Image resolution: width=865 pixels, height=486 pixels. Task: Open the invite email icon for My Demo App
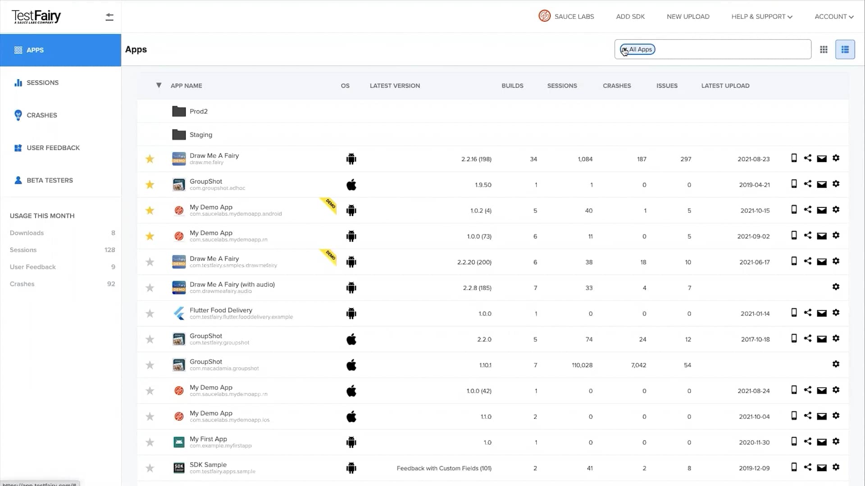pos(822,210)
